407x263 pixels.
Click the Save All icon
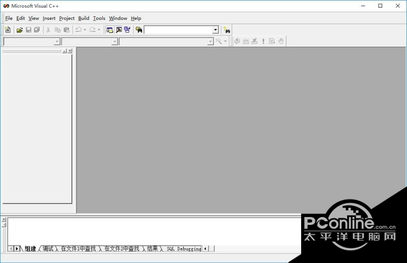37,30
